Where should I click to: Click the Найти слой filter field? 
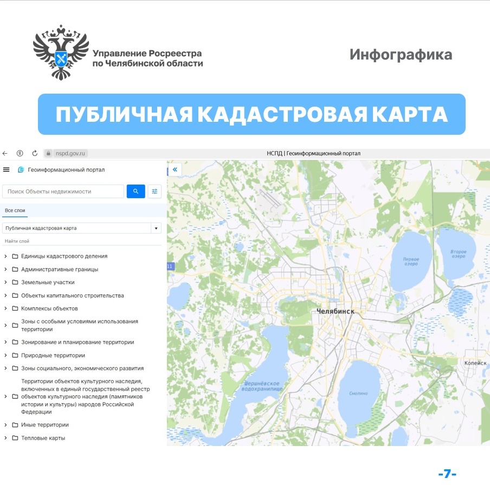81,241
